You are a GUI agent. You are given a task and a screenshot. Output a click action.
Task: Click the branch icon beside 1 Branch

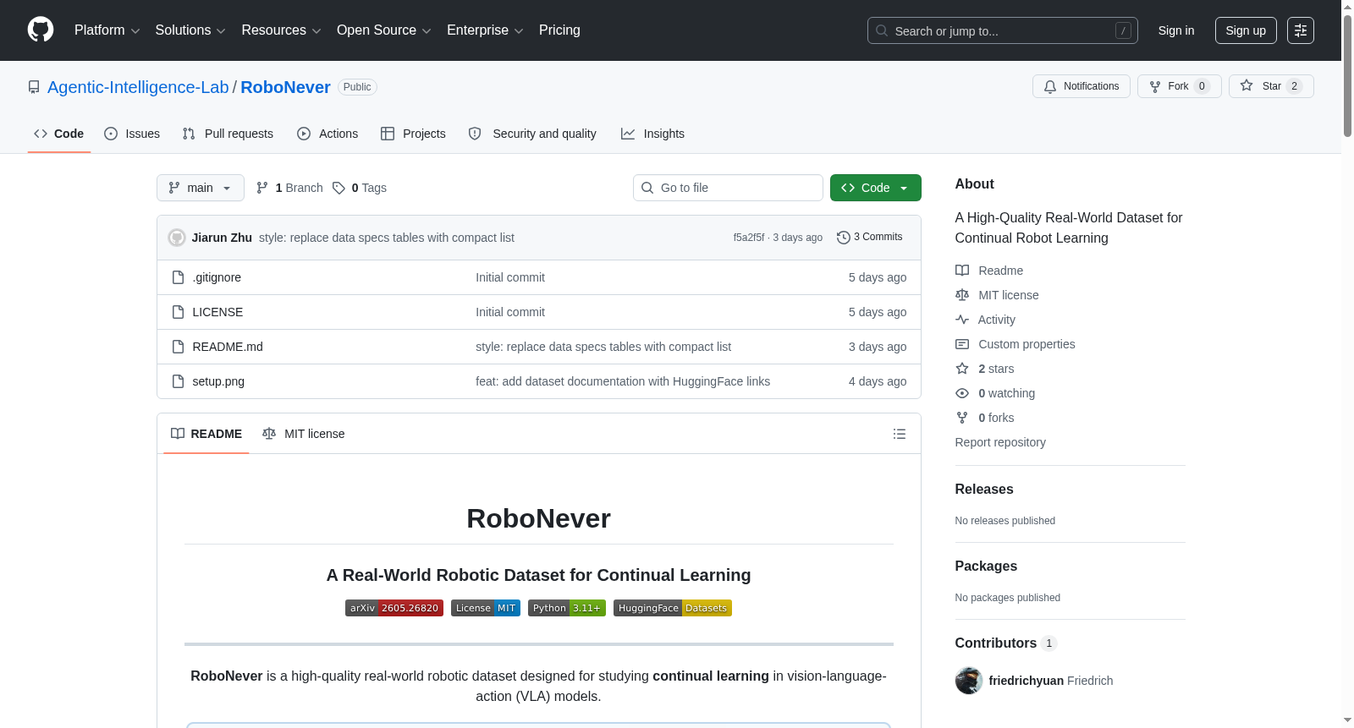tap(262, 188)
